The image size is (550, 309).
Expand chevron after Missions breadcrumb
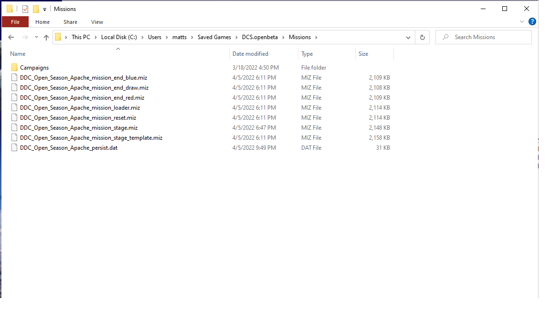(x=316, y=37)
